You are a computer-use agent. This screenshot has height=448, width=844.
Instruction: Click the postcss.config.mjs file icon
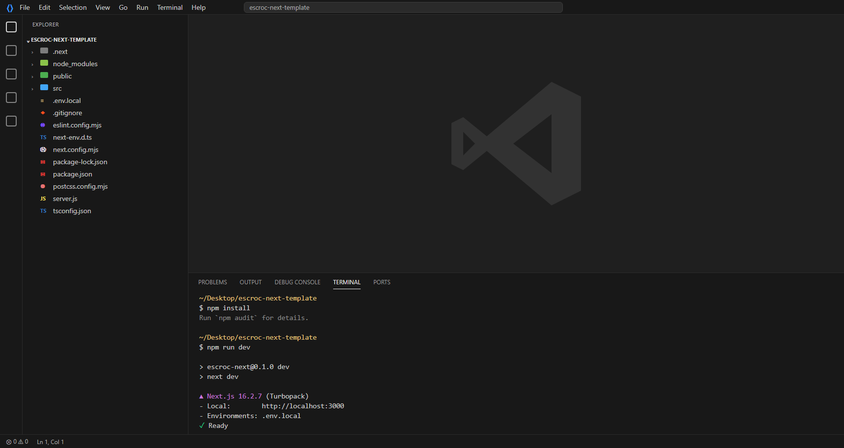(43, 186)
